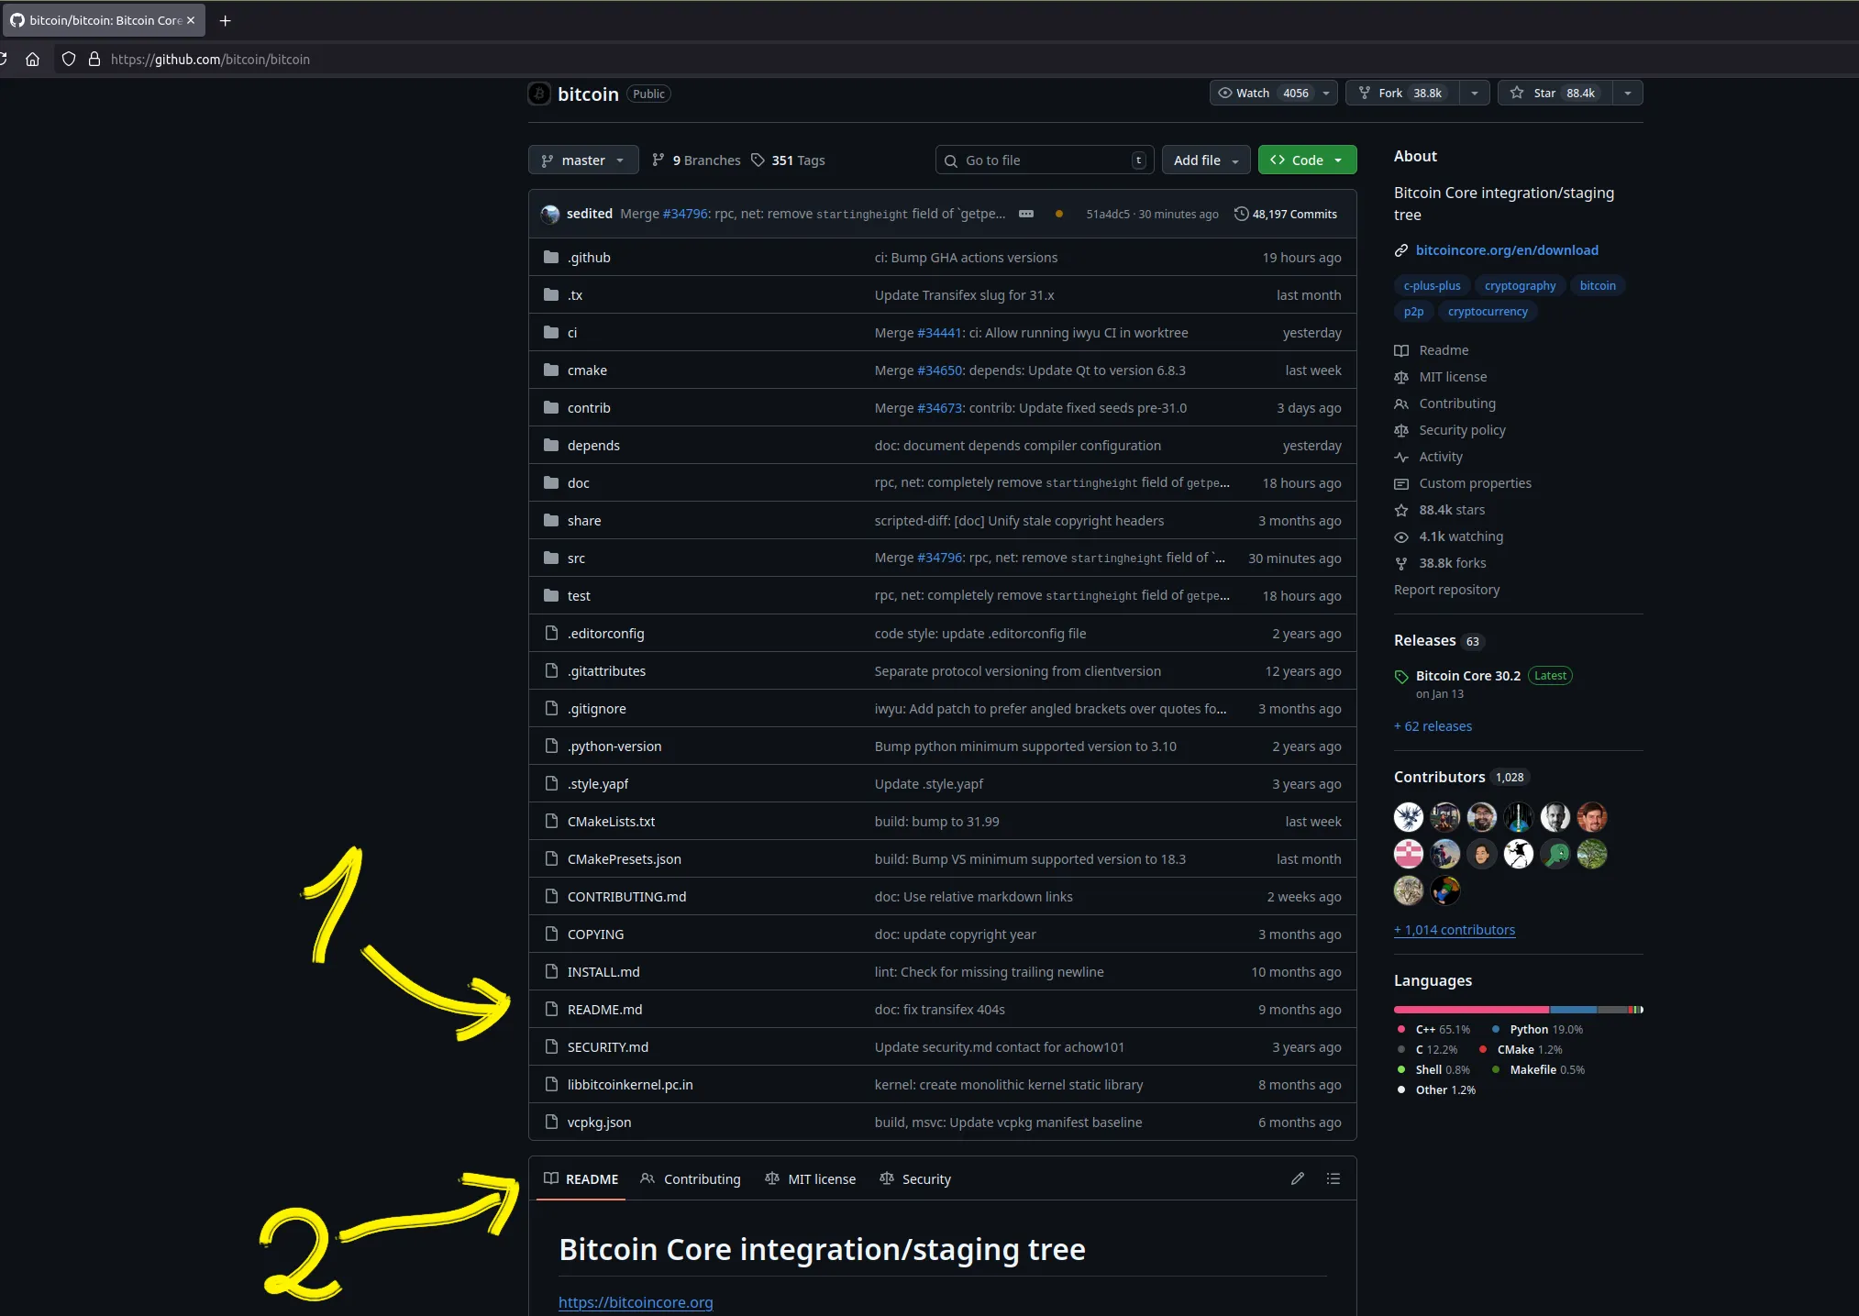Click the Activity pulse icon
The width and height of the screenshot is (1859, 1316).
[x=1401, y=457]
